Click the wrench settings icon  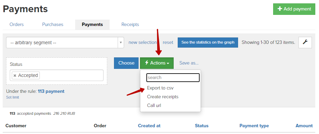305,42
